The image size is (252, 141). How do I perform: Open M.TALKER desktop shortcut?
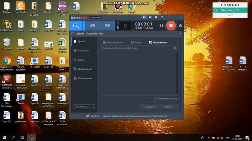click(35, 62)
